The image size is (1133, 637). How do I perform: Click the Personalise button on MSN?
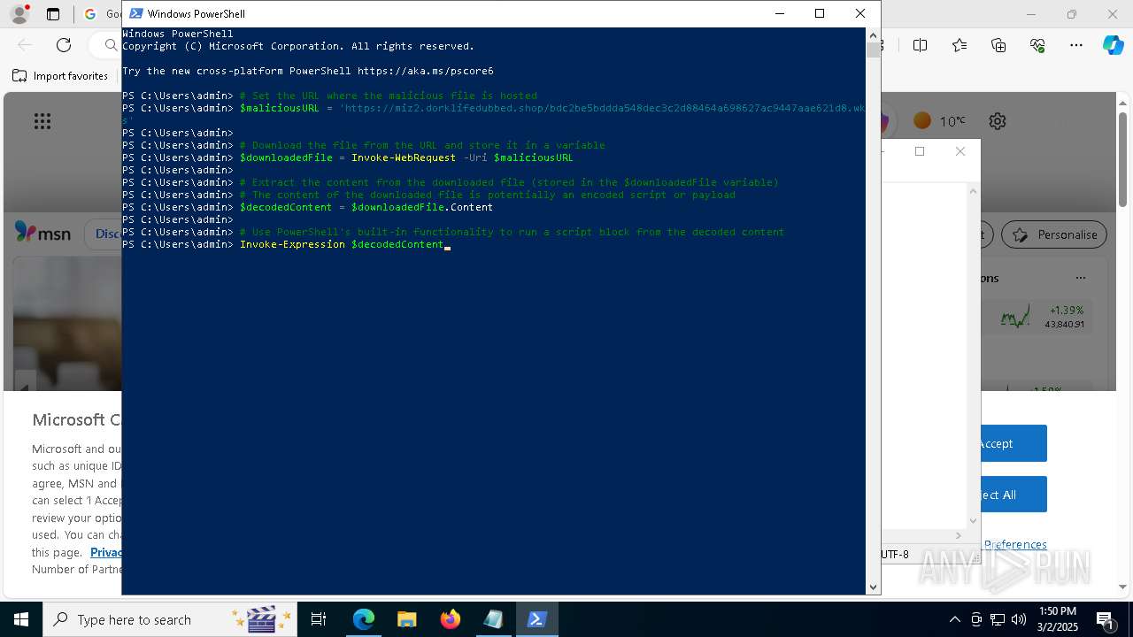coord(1054,234)
